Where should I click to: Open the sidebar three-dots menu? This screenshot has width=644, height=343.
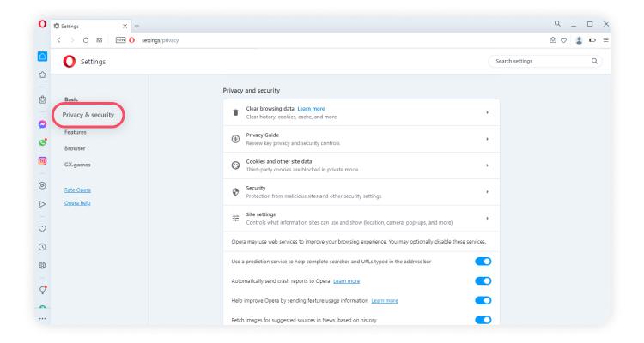[42, 318]
